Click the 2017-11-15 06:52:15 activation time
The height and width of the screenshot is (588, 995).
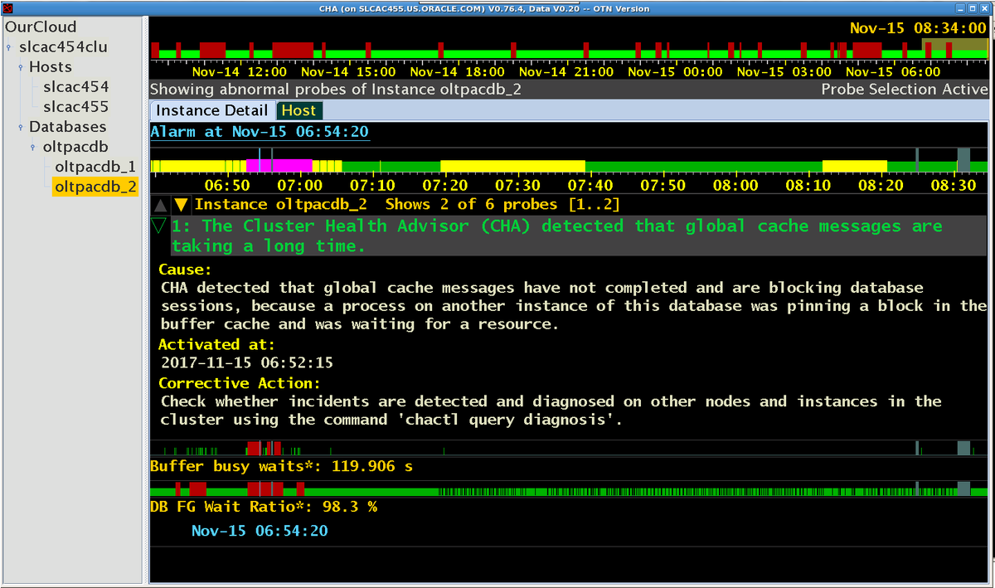tap(247, 363)
